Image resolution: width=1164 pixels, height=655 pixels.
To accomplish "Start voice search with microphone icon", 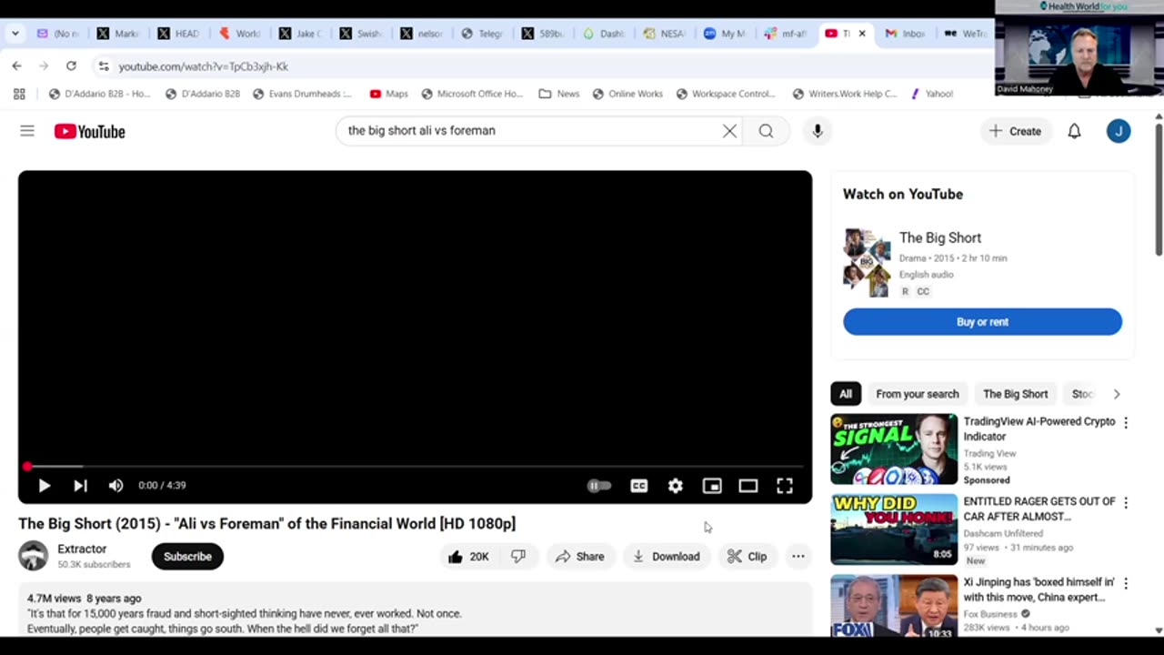I will tap(818, 131).
